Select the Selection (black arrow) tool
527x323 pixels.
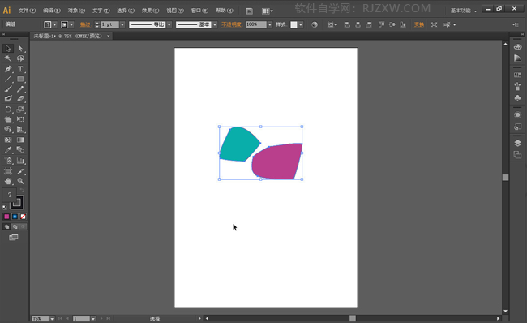8,49
